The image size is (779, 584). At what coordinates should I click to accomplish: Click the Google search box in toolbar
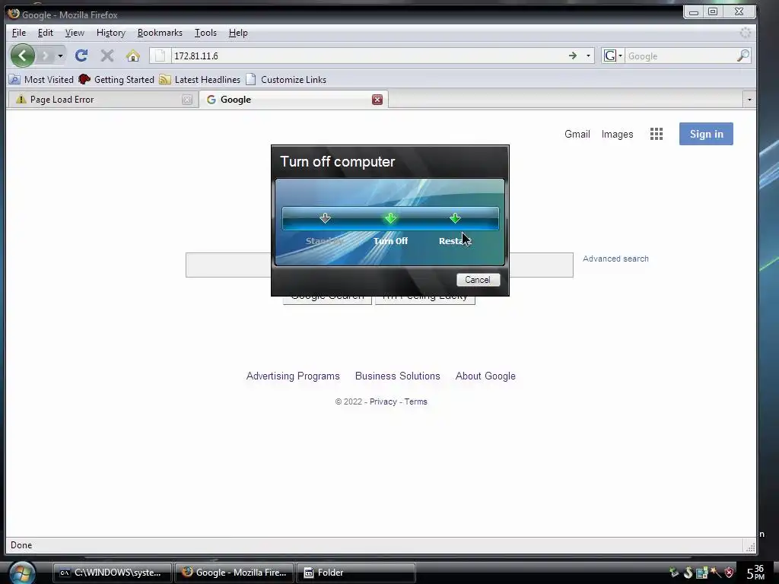pyautogui.click(x=679, y=56)
